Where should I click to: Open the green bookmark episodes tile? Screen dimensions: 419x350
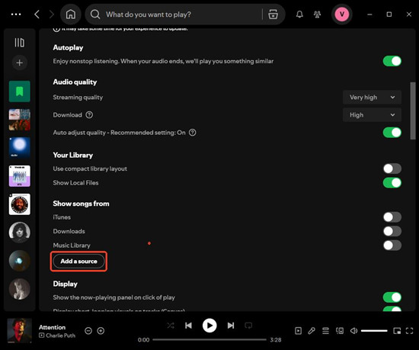pos(20,92)
